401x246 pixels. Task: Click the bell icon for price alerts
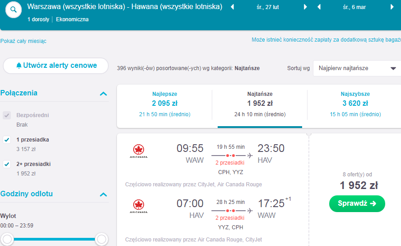[x=19, y=66]
